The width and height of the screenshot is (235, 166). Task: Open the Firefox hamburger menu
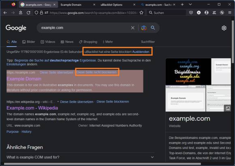[x=230, y=13]
